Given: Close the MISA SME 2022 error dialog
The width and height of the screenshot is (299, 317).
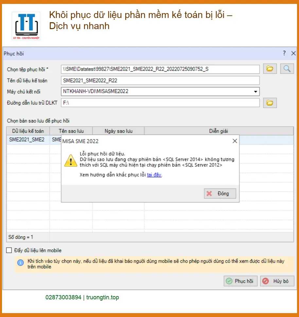Looking at the screenshot, I should pyautogui.click(x=235, y=141).
